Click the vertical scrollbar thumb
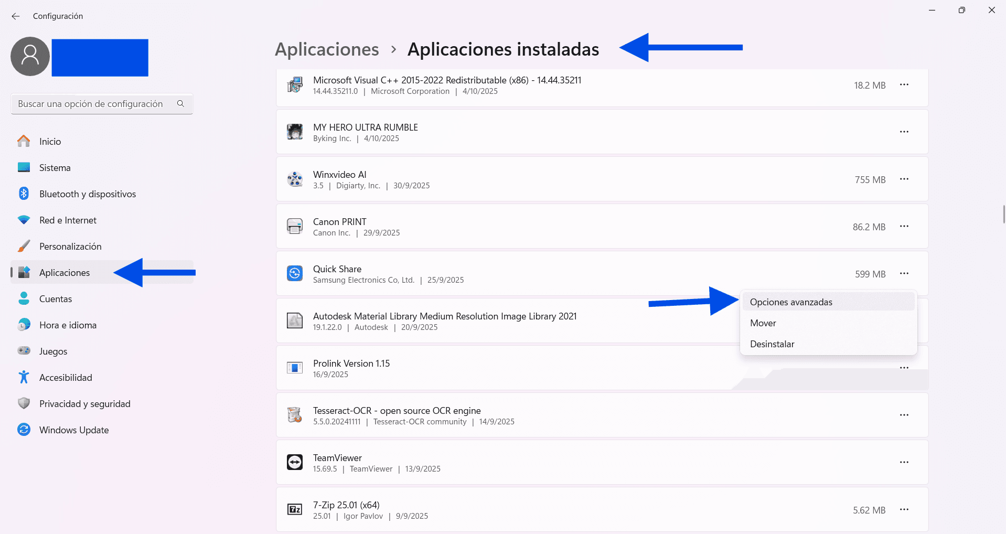The width and height of the screenshot is (1006, 534). [x=1004, y=215]
